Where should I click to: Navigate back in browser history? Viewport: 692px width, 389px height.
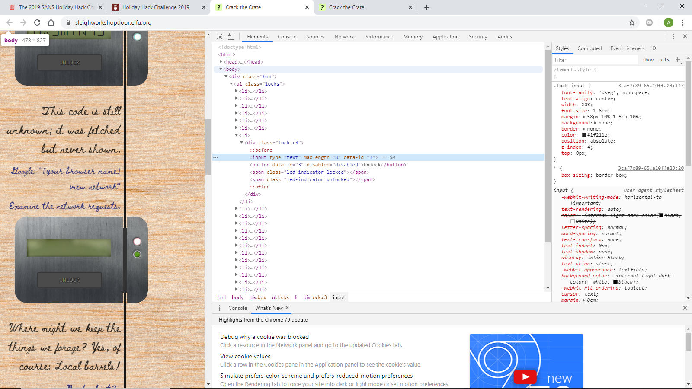[10, 22]
